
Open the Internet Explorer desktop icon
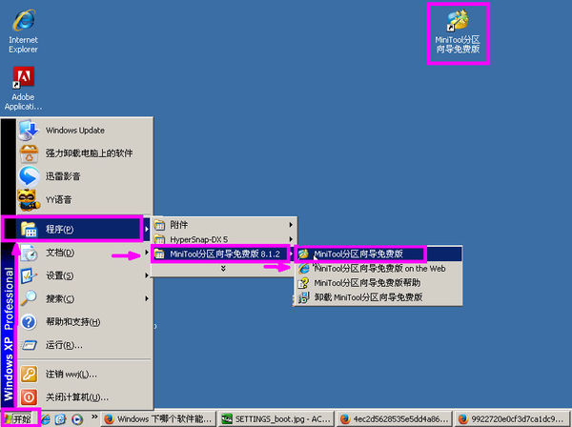click(x=23, y=20)
